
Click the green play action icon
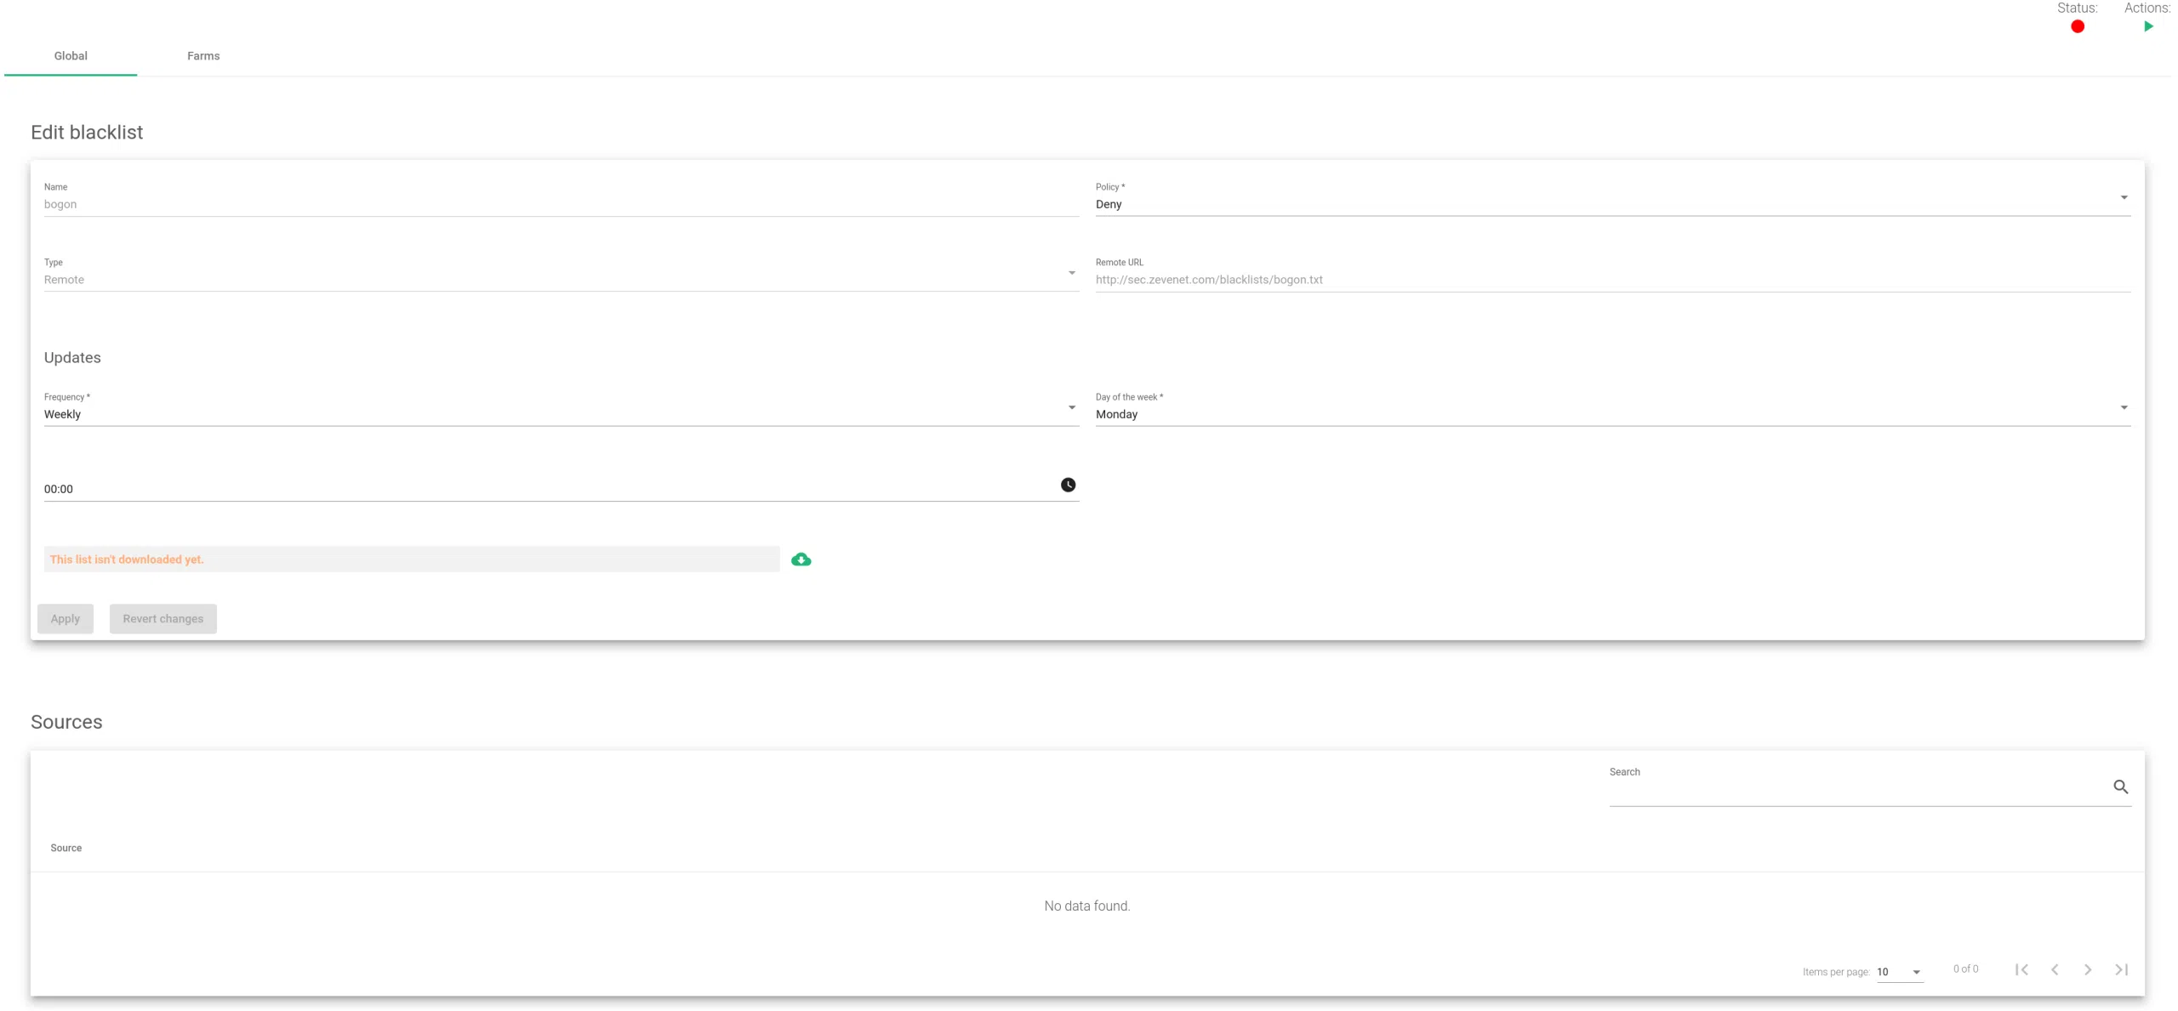2147,26
